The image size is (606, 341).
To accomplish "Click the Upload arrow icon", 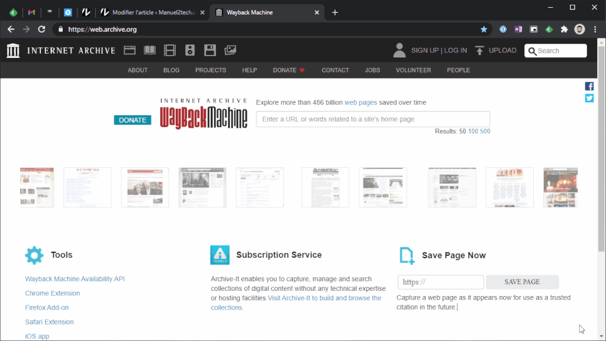I will pyautogui.click(x=479, y=51).
